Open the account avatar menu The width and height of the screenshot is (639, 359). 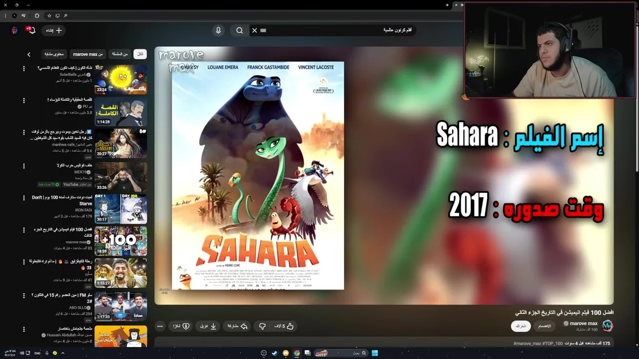14,30
